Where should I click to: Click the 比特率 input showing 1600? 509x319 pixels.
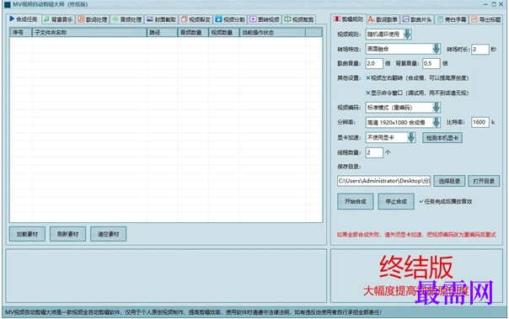click(480, 122)
